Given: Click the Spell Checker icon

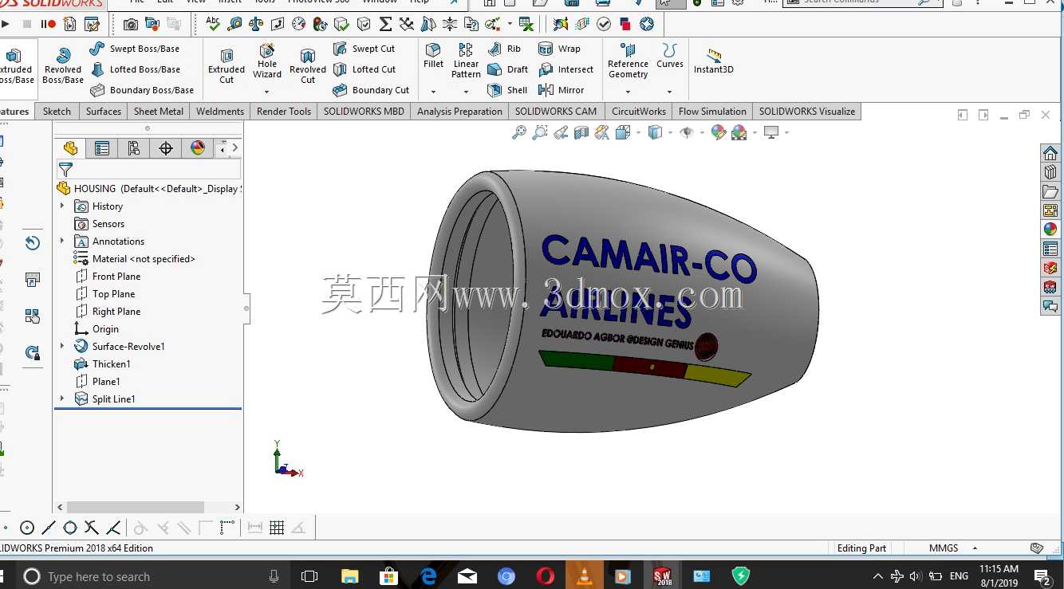Looking at the screenshot, I should 213,24.
